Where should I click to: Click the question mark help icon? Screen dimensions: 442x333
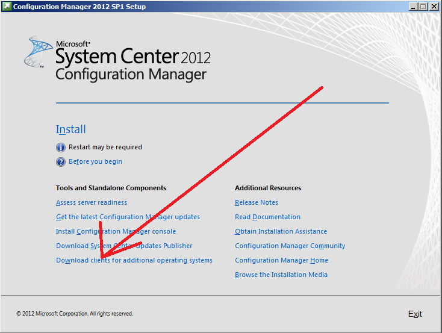point(61,162)
